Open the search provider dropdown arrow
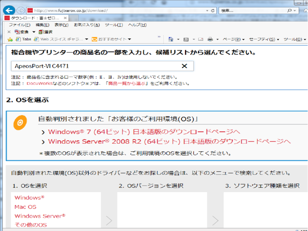The image size is (308, 231). pyautogui.click(x=295, y=11)
